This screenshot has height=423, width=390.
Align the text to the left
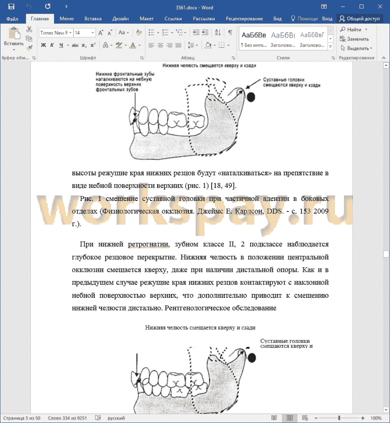coord(151,45)
